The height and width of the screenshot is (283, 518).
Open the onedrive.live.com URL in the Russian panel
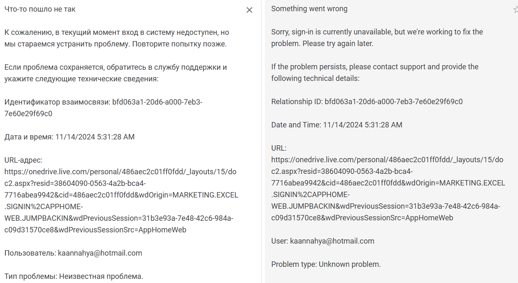pos(121,201)
